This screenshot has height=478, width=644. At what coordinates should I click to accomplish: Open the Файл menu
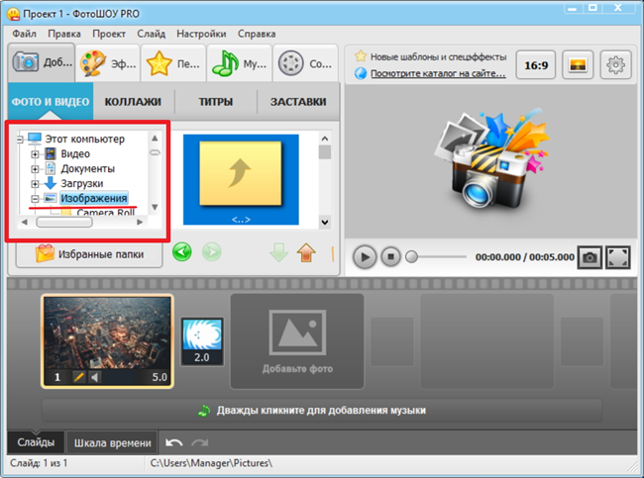(24, 34)
